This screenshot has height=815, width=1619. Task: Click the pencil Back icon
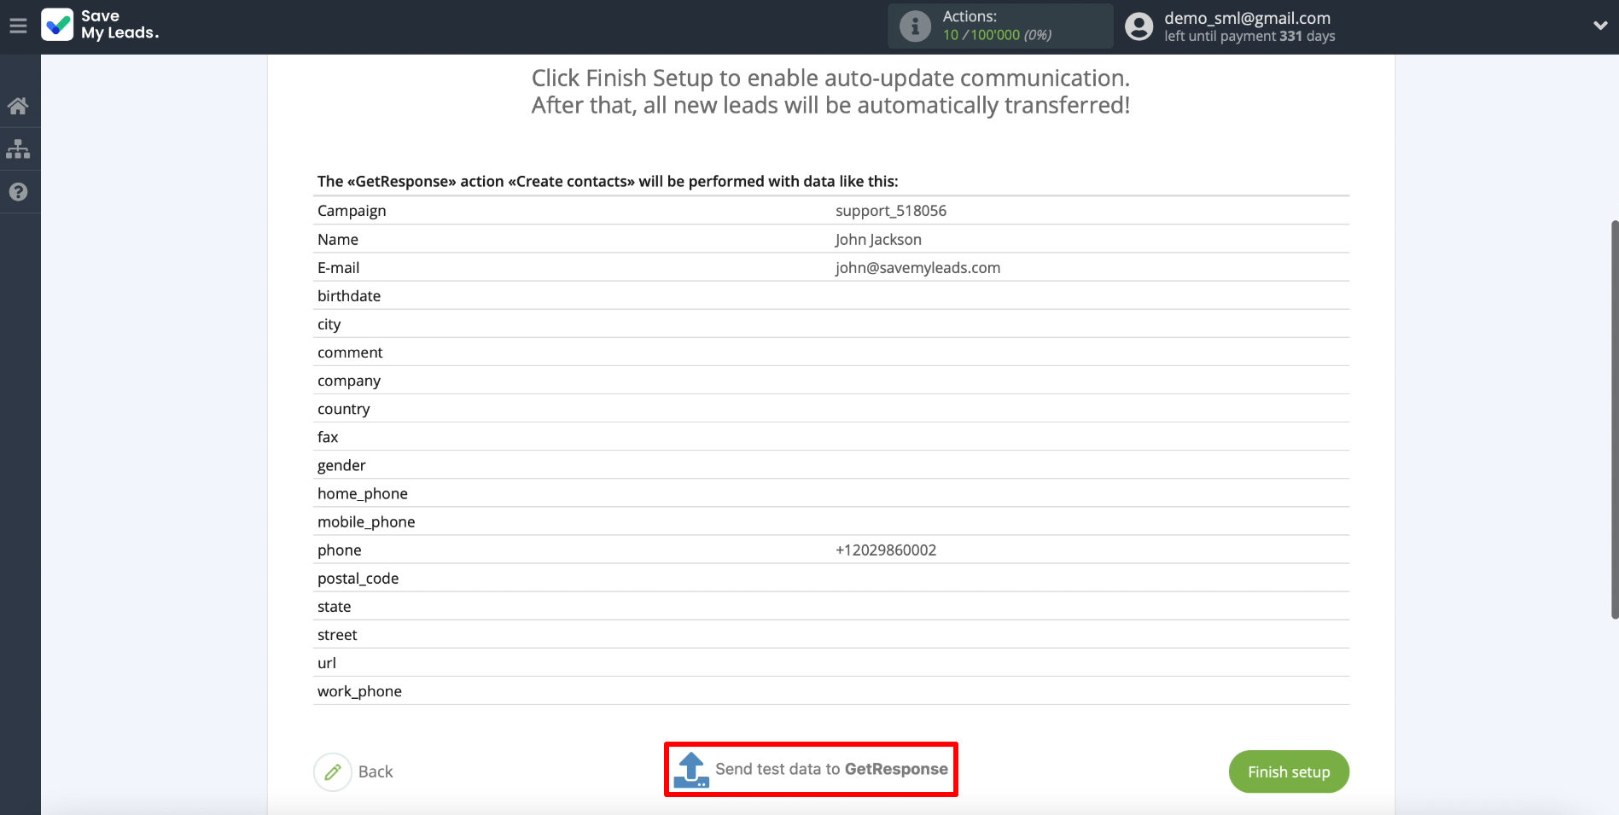(333, 771)
